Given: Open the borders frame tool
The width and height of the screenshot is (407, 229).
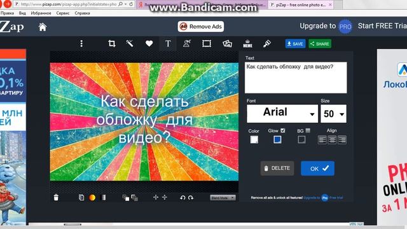Looking at the screenshot, I should coord(207,44).
